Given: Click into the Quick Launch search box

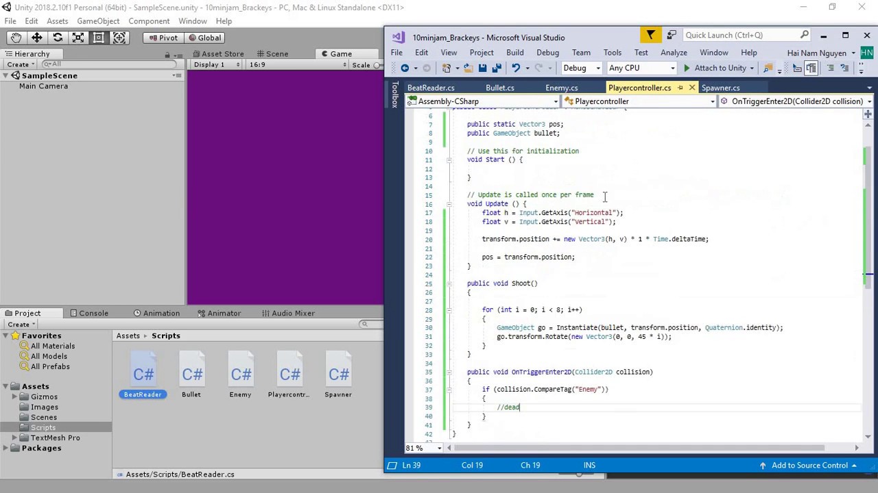Looking at the screenshot, I should coord(746,35).
